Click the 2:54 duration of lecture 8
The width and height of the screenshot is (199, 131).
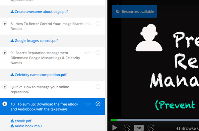point(88,24)
